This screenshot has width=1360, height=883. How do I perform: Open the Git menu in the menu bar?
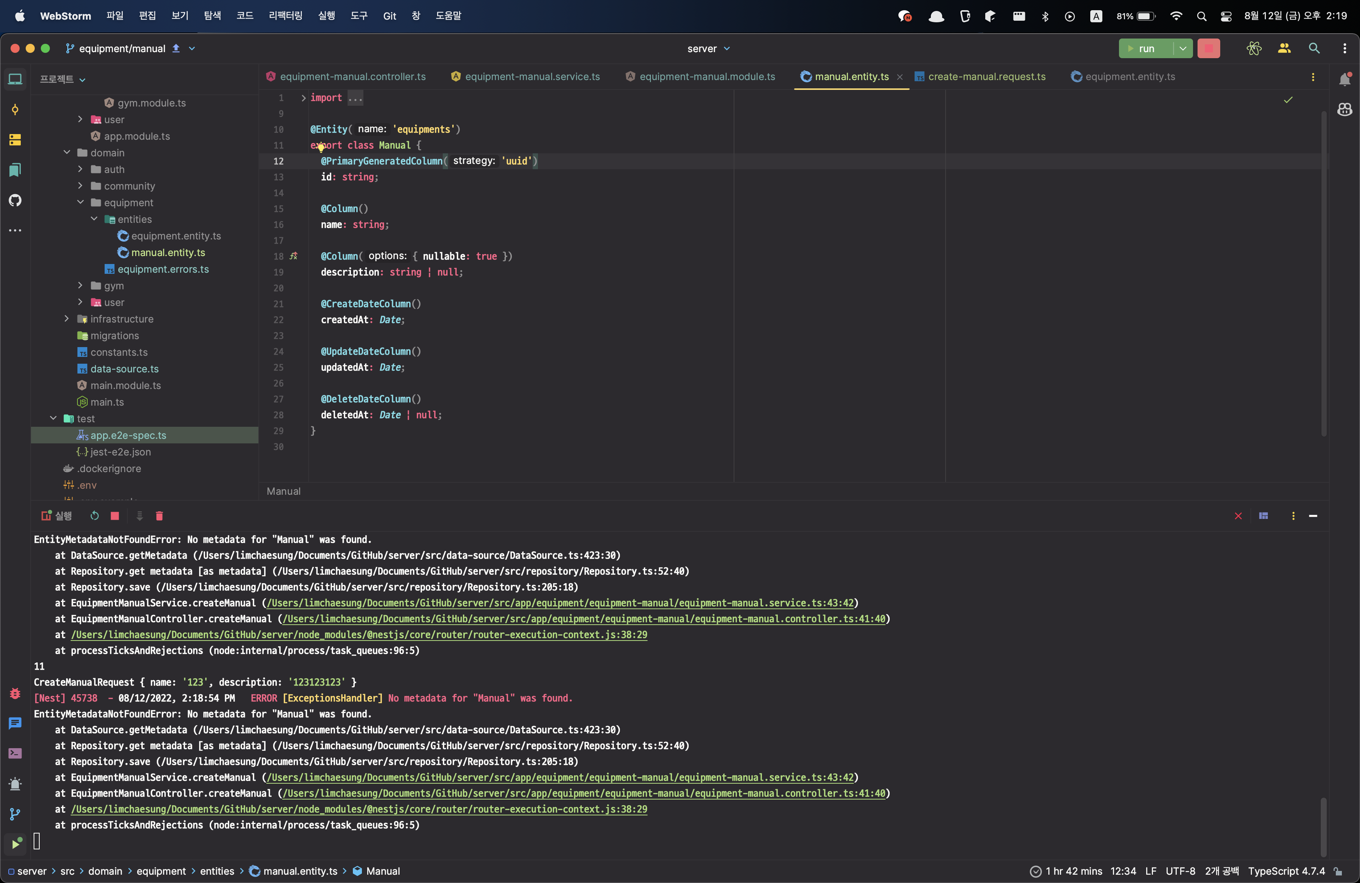click(389, 16)
